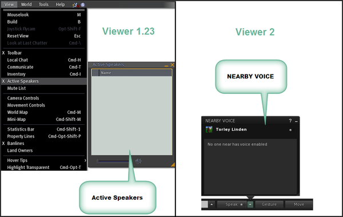Expand the Hover Tips submenu

point(44,160)
